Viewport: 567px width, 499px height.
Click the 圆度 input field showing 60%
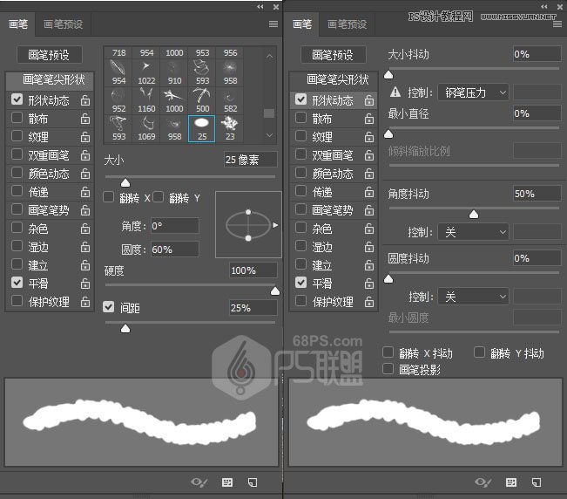(175, 249)
